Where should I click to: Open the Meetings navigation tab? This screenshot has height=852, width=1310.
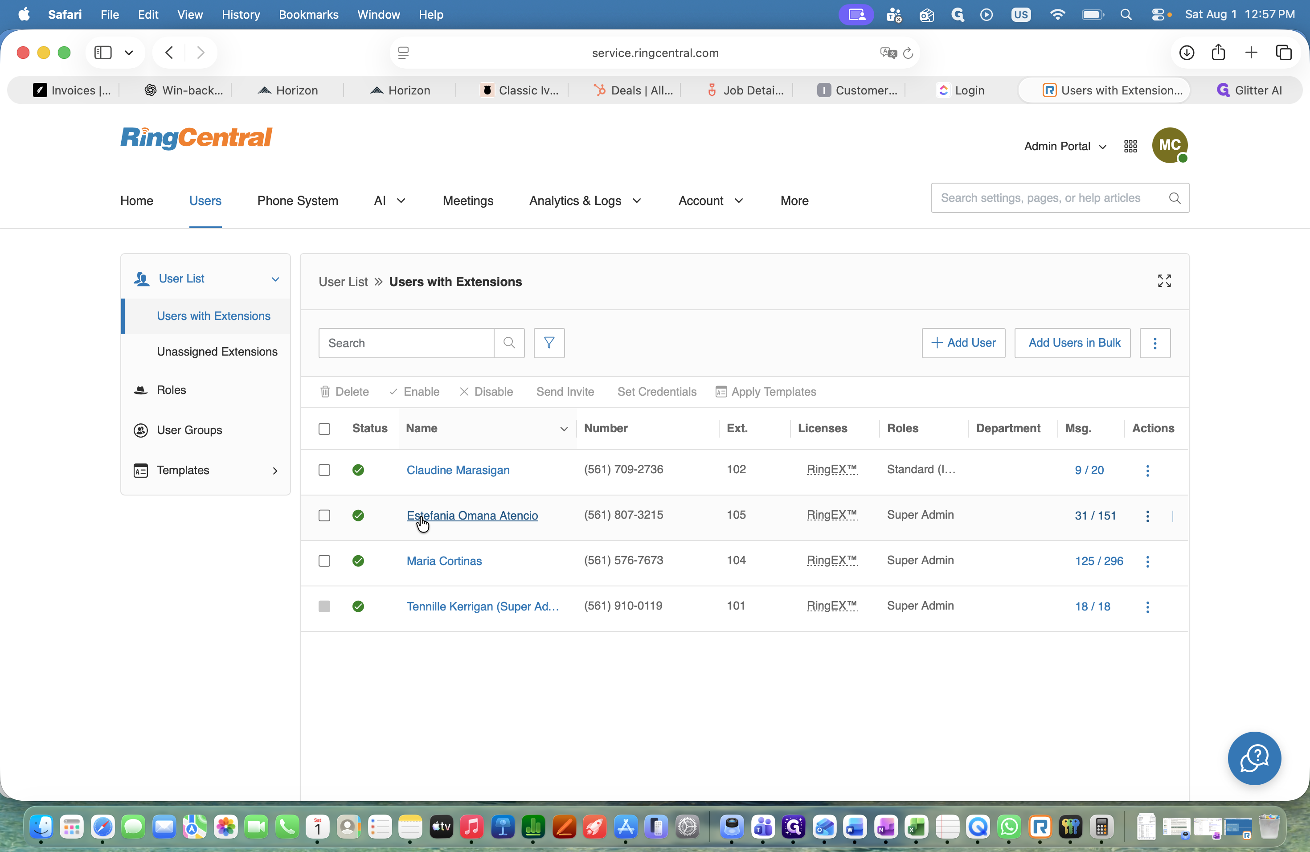click(x=468, y=201)
